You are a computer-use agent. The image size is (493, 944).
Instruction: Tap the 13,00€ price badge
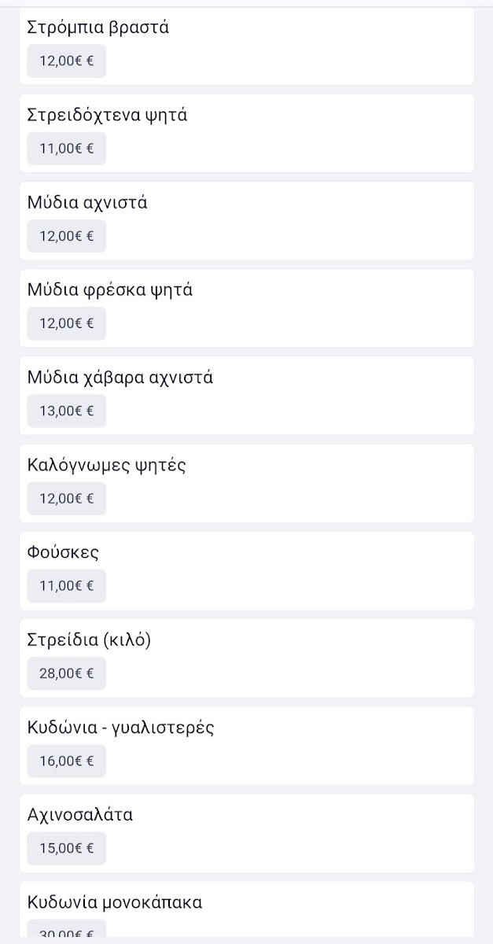pyautogui.click(x=67, y=411)
